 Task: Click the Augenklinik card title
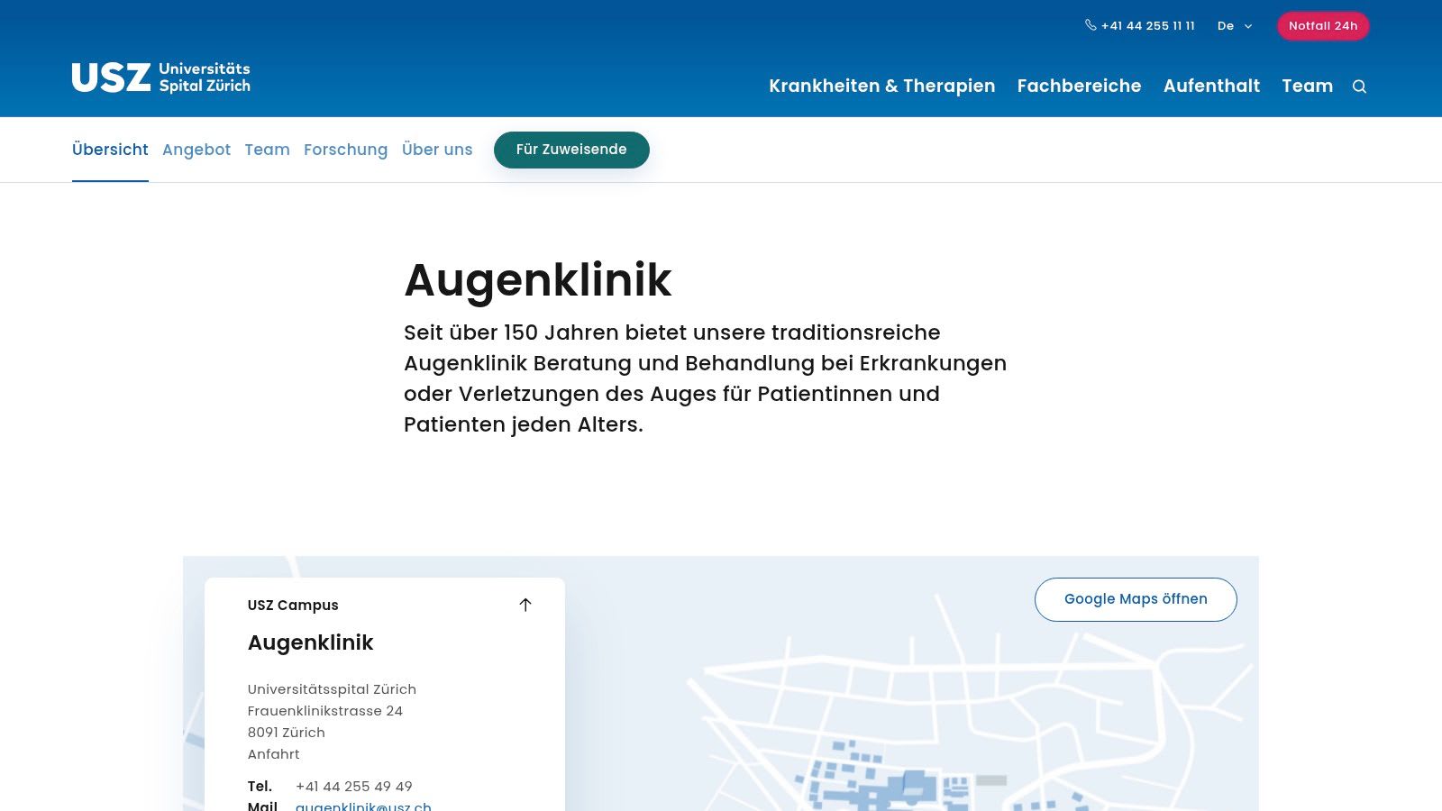tap(310, 642)
